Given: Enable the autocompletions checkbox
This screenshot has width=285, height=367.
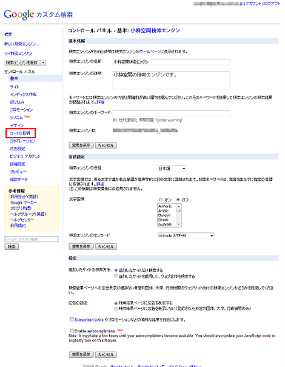Looking at the screenshot, I should 72,331.
